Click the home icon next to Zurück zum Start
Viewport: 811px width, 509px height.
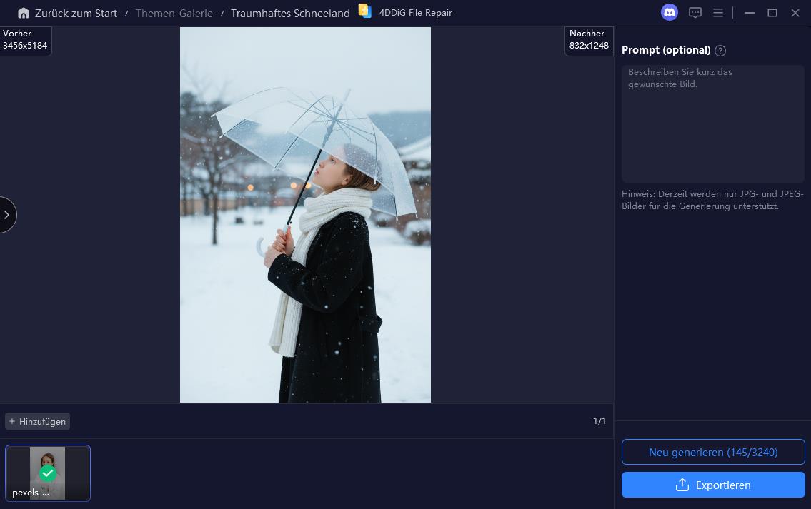[24, 12]
